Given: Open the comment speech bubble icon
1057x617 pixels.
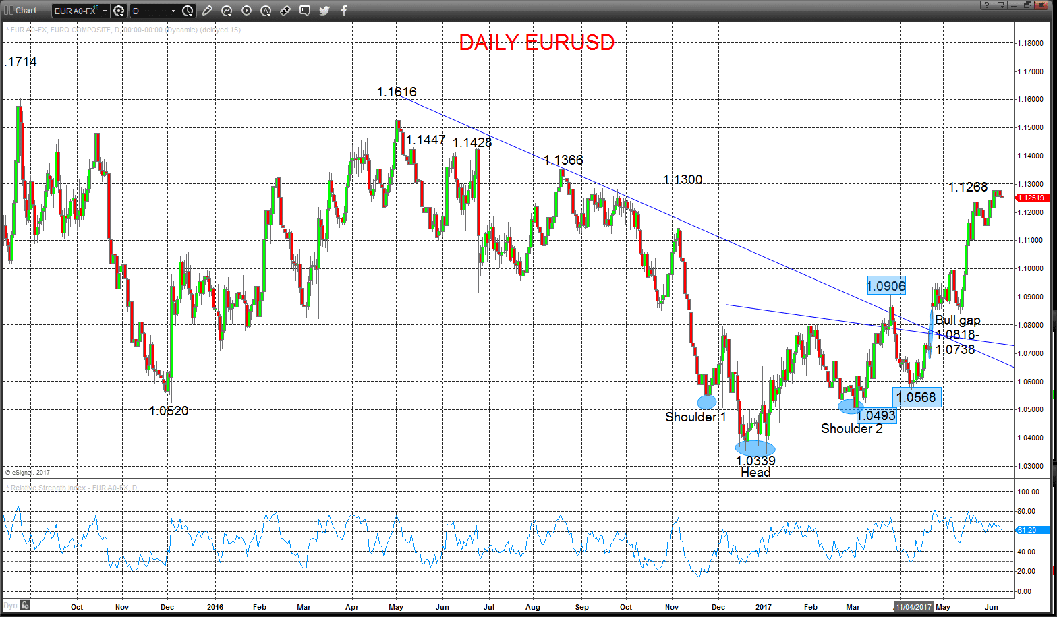Looking at the screenshot, I should [x=305, y=11].
